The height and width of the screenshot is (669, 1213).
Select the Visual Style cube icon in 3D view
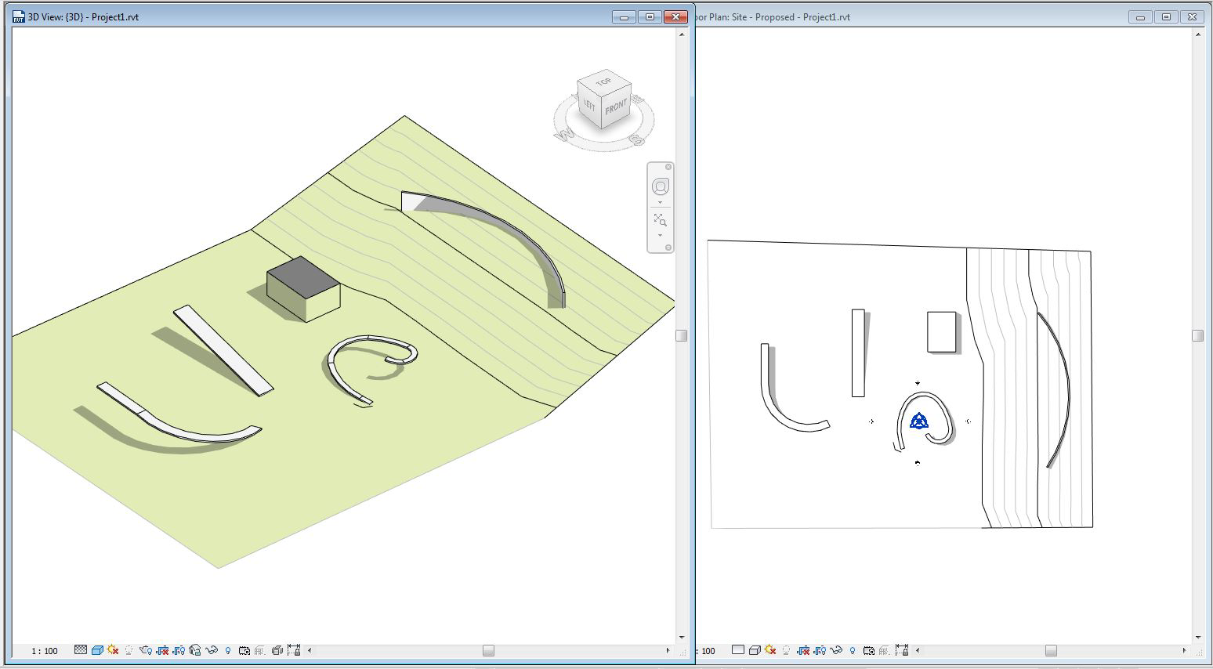97,650
